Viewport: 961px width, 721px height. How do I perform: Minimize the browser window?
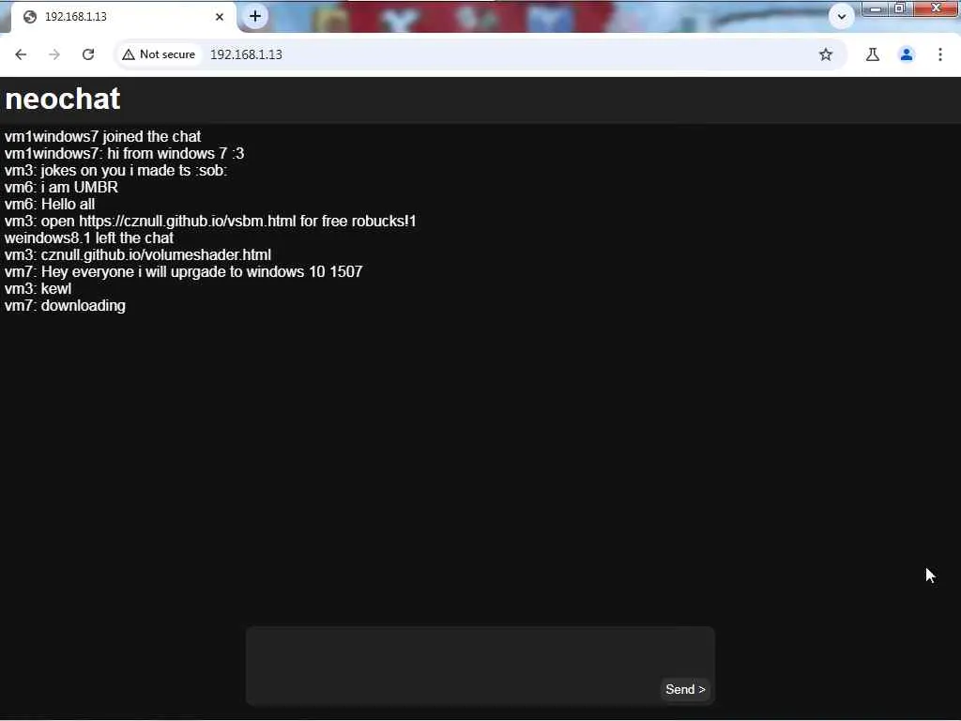coord(876,8)
